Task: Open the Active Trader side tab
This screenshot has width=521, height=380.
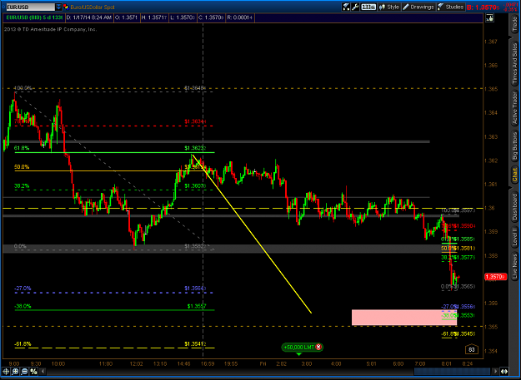Action: tap(514, 107)
